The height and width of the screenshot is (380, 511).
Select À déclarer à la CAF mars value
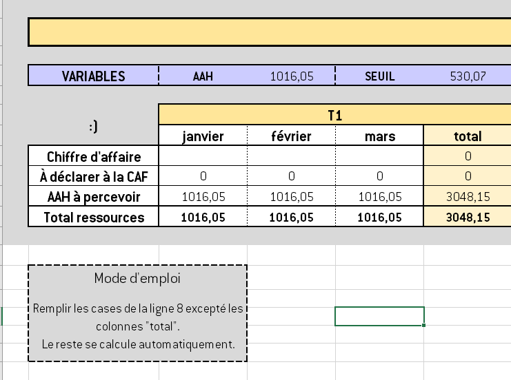coord(380,176)
